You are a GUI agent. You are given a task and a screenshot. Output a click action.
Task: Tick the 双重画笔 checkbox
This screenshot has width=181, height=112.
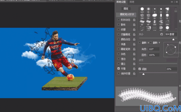tap(119, 34)
